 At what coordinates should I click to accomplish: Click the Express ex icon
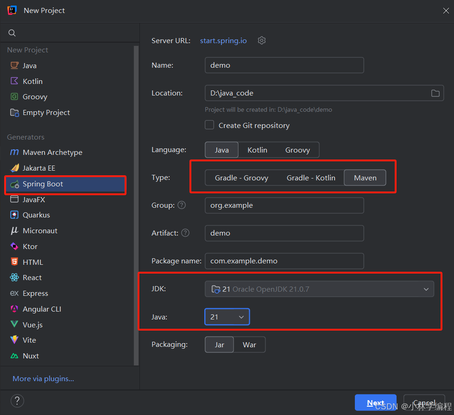click(x=14, y=293)
